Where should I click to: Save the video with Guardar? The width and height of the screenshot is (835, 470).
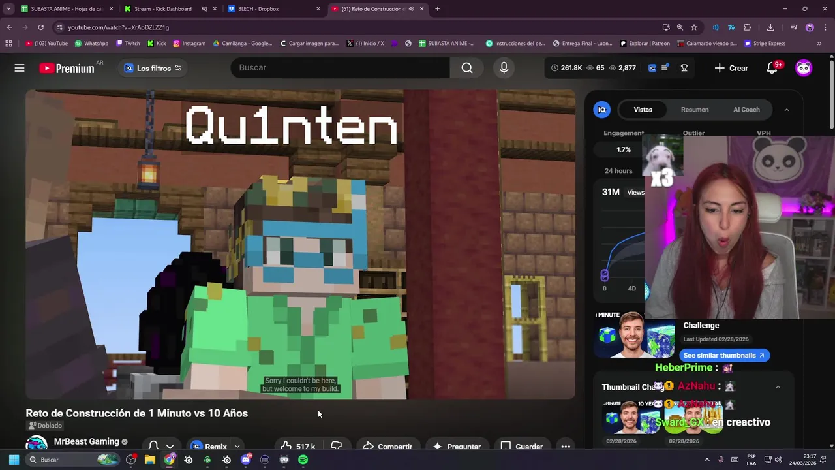[x=522, y=446]
